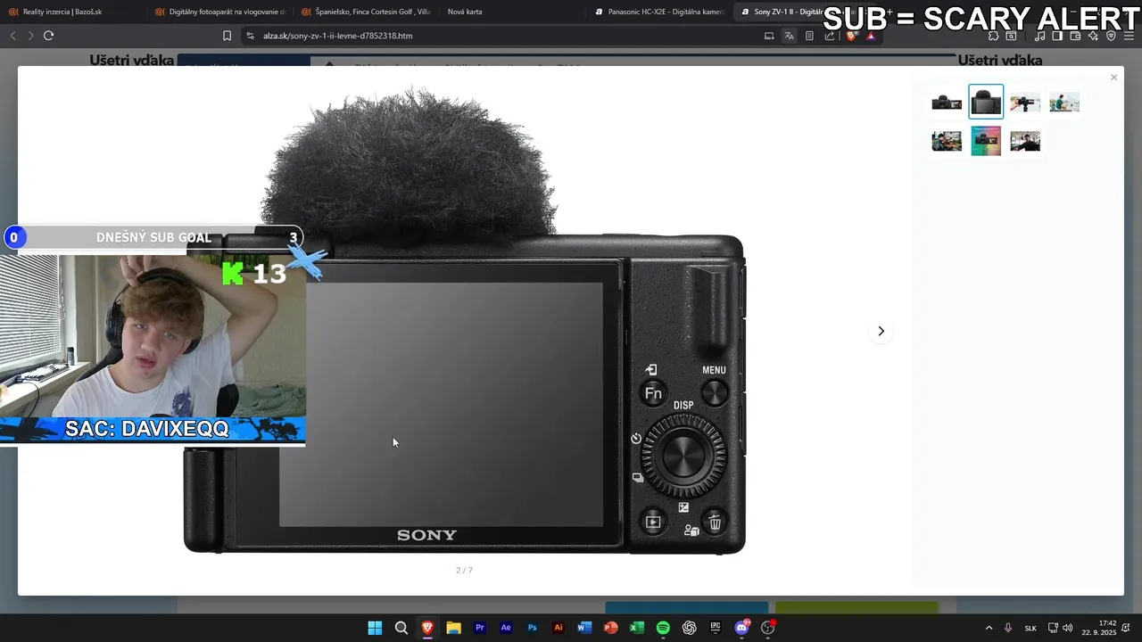Switch to Španielsko Finca Cortesin Golf tab
The width and height of the screenshot is (1142, 642).
coord(366,12)
